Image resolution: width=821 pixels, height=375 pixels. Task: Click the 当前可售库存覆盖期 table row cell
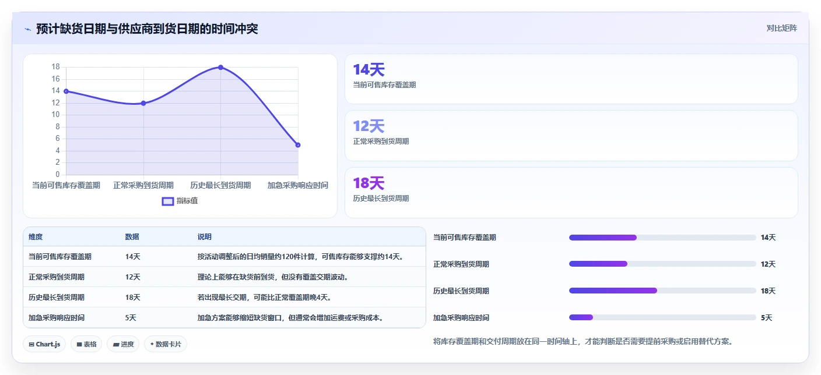[59, 257]
